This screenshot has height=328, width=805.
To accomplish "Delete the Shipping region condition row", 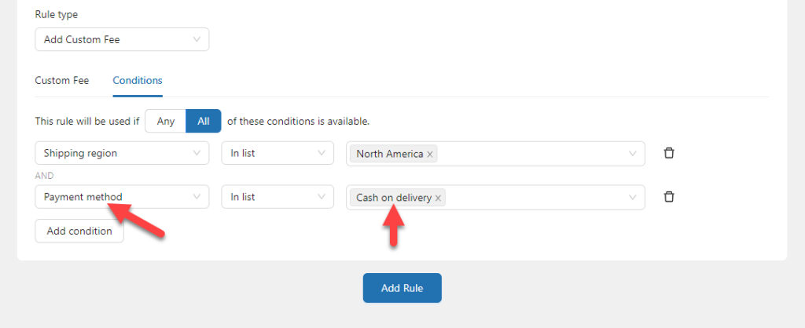I will [x=668, y=153].
